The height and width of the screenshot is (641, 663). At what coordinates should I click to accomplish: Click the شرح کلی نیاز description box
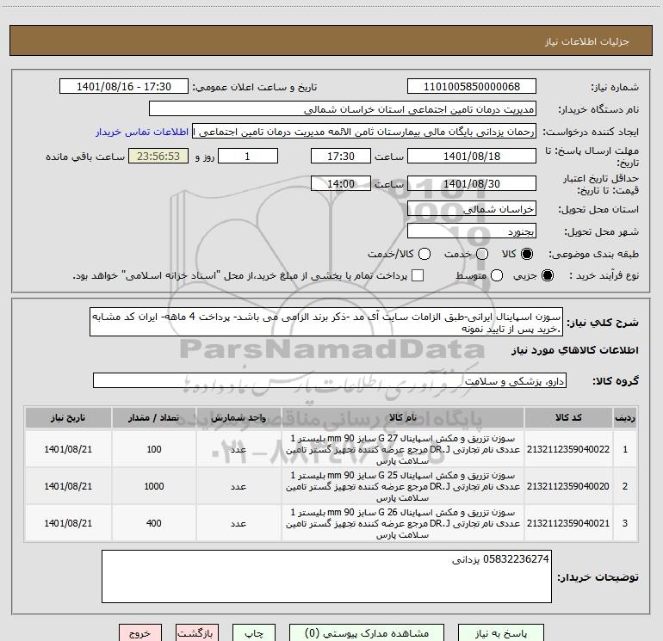pos(326,323)
